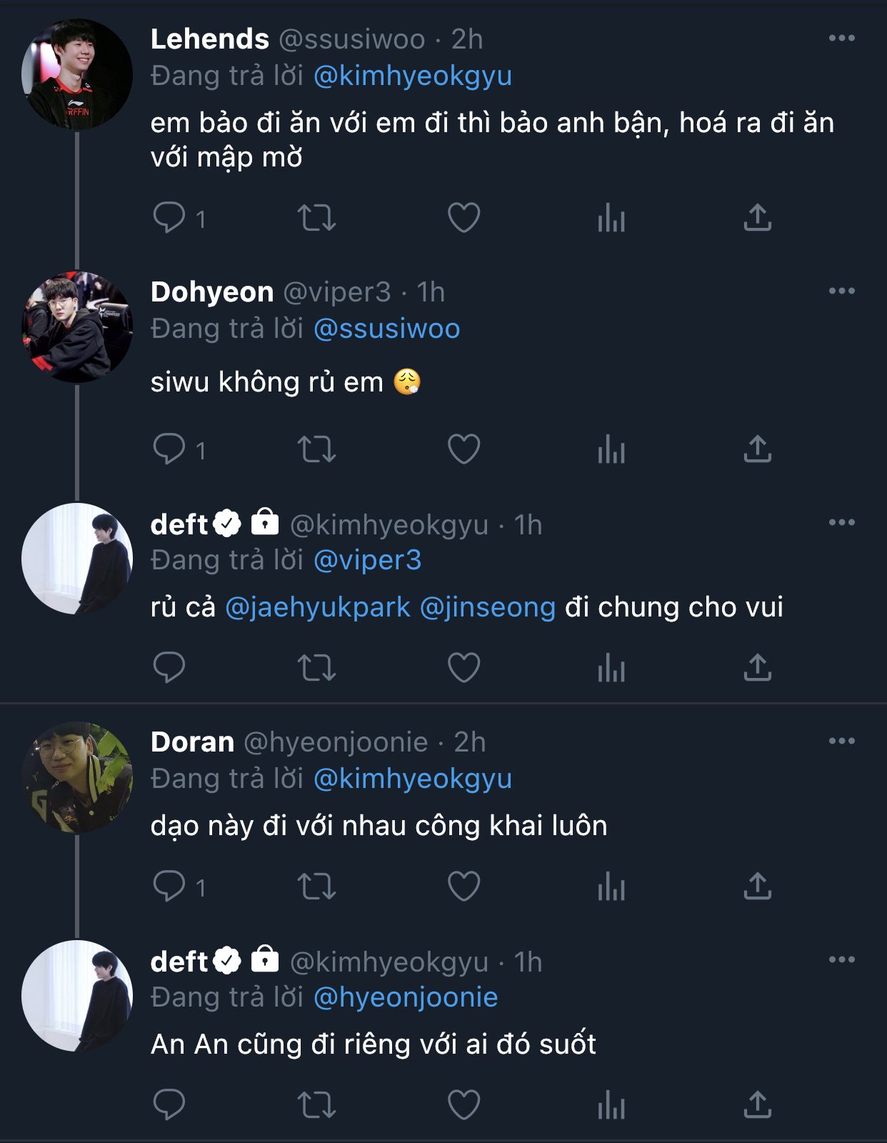Share Doran's tweet
The height and width of the screenshot is (1143, 887).
point(758,887)
